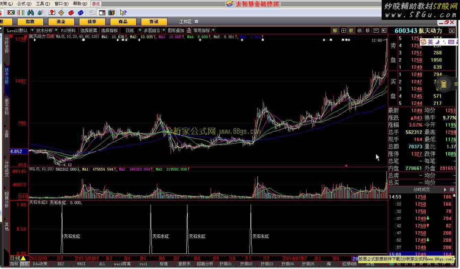The image size is (460, 269).
Task: Click the binoculars search icon in toolbar
Action: coord(31,13)
